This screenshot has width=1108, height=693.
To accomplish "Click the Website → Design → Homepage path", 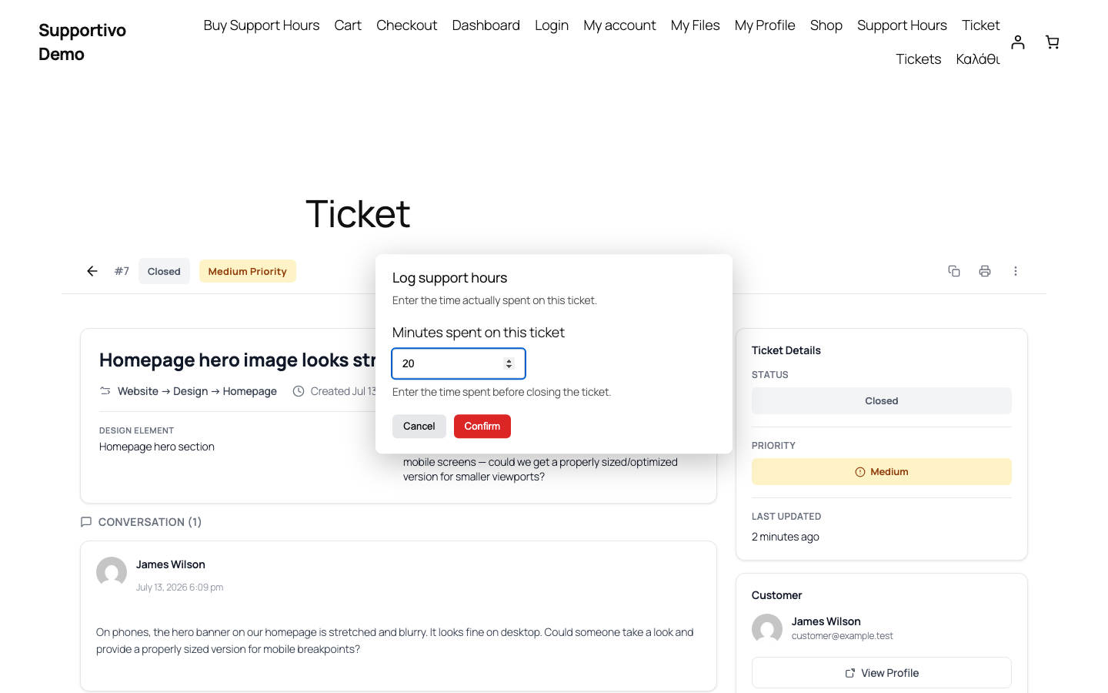I will point(197,391).
